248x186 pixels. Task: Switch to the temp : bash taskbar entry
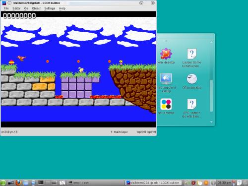pyautogui.click(x=79, y=183)
